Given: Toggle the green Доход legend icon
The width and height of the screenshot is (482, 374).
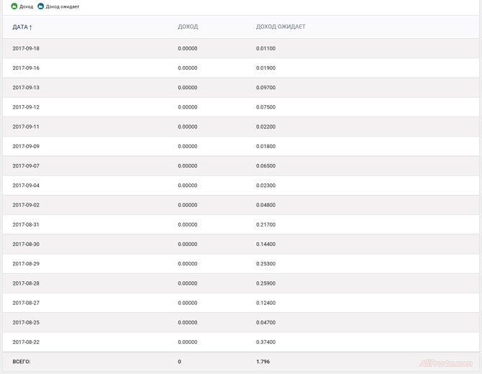Looking at the screenshot, I should pos(14,6).
